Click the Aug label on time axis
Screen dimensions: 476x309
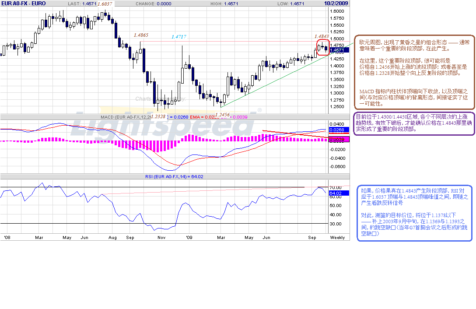point(112,238)
